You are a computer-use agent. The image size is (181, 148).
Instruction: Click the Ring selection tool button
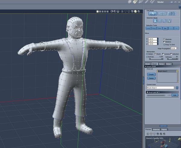[x=154, y=28]
